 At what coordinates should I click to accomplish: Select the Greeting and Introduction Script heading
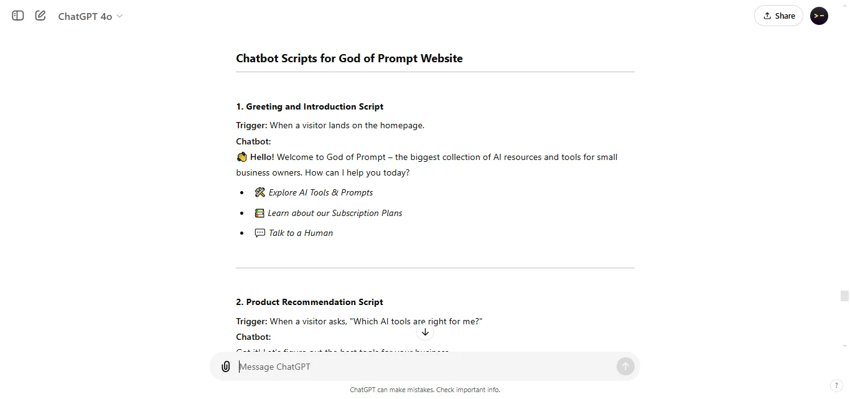(309, 106)
